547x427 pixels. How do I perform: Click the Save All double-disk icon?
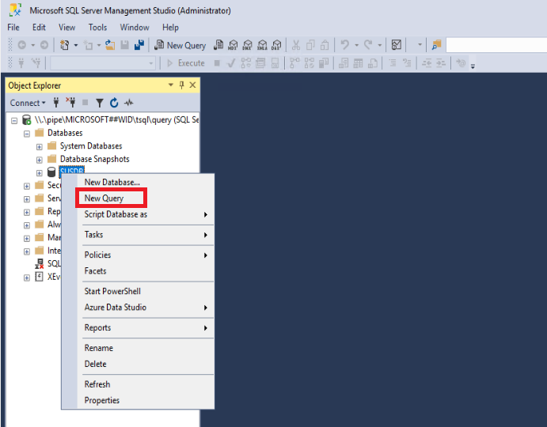[x=139, y=45]
